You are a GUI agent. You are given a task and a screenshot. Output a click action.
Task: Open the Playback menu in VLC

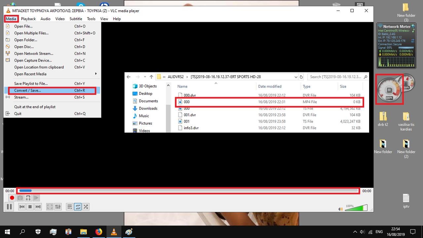pos(28,19)
